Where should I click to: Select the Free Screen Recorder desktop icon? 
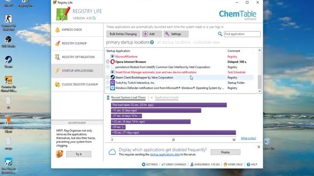[8, 166]
